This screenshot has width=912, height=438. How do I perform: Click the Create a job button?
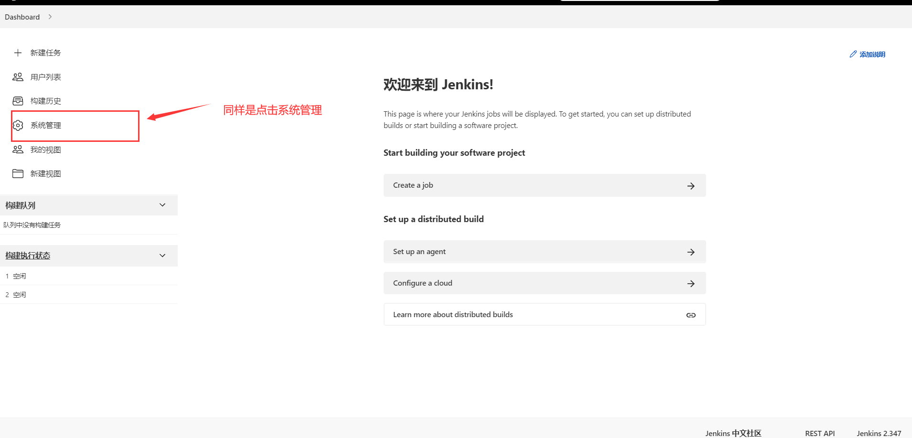coord(545,185)
